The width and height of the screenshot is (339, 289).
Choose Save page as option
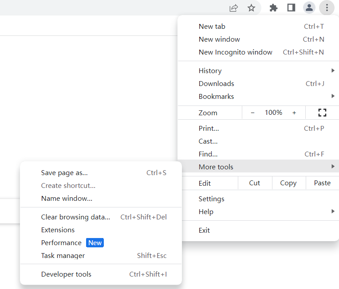101,172
